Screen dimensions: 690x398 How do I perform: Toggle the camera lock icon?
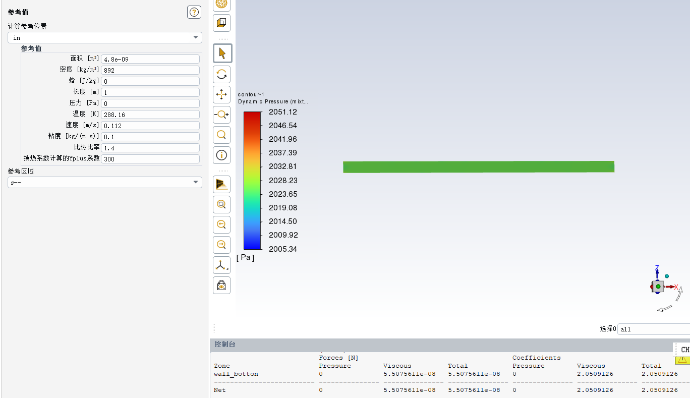pos(221,286)
